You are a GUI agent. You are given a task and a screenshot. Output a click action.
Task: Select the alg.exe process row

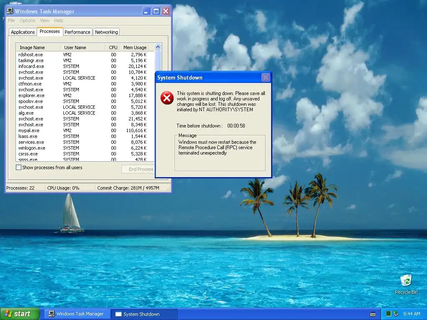pyautogui.click(x=85, y=113)
